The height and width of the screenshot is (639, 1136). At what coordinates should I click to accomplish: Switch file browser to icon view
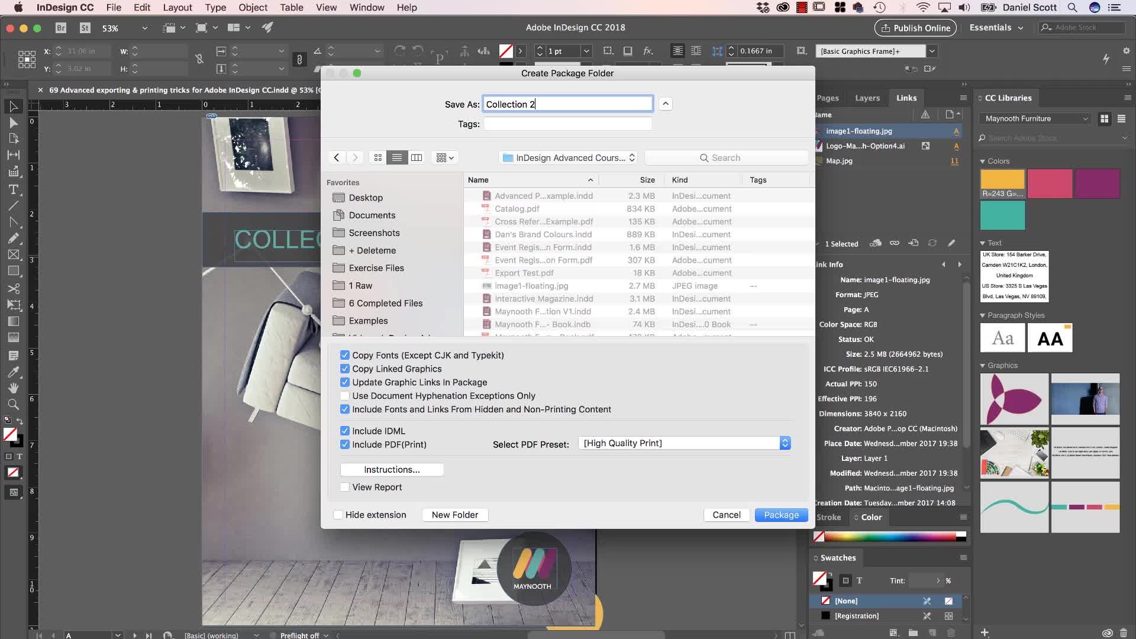[377, 157]
